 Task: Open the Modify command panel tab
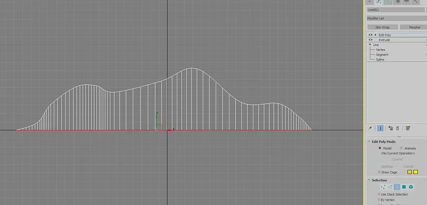pyautogui.click(x=379, y=2)
